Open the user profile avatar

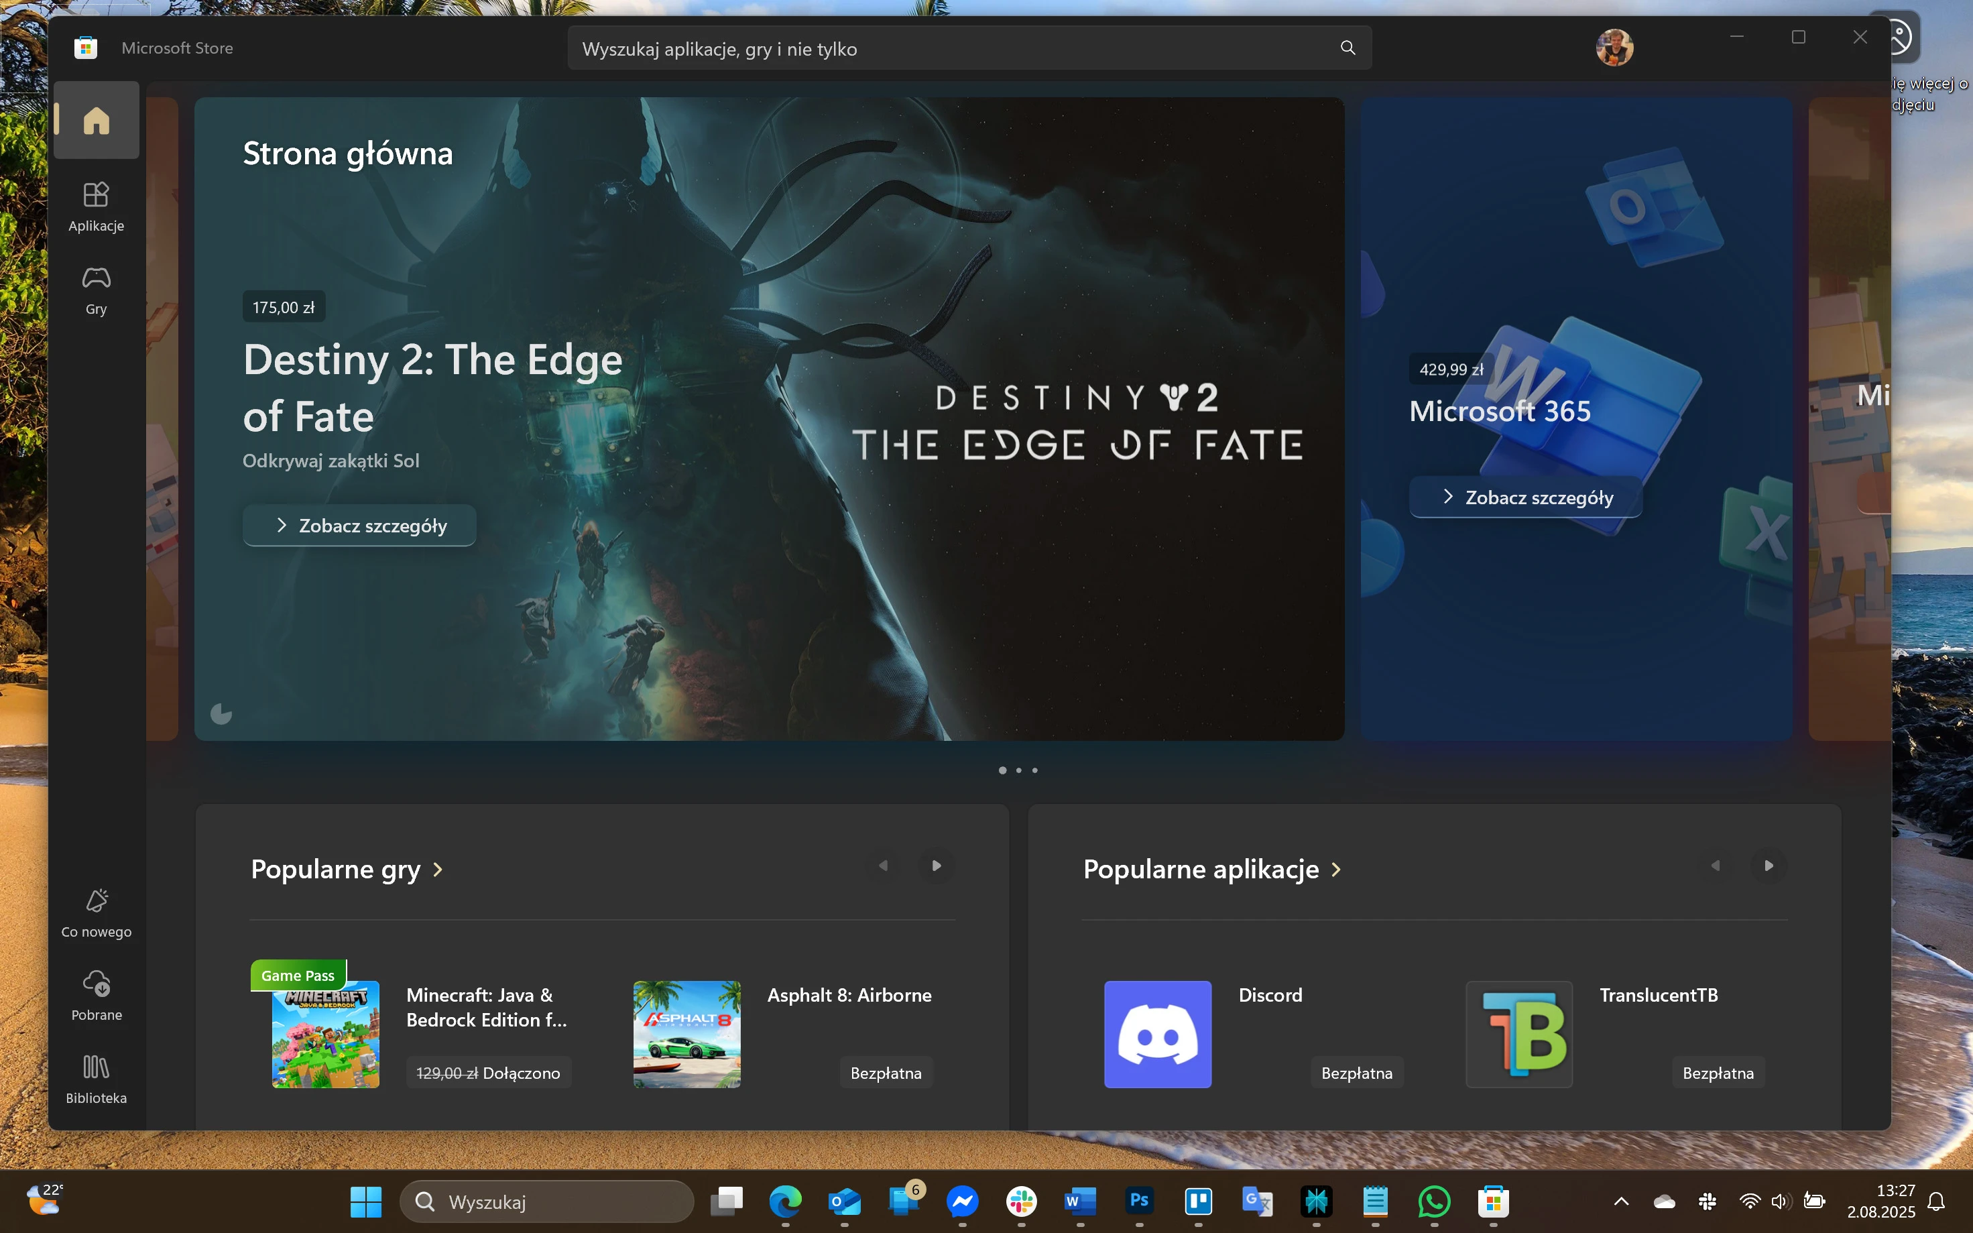click(1614, 48)
